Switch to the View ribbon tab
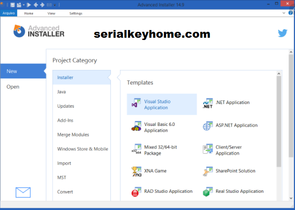Image resolution: width=295 pixels, height=210 pixels. pyautogui.click(x=51, y=13)
